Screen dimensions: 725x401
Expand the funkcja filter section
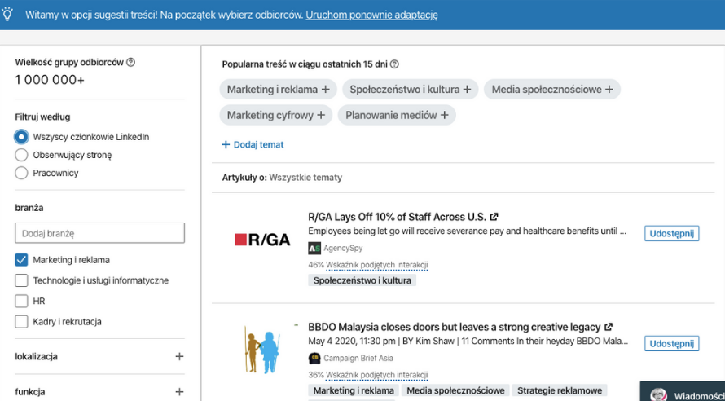[x=179, y=392]
